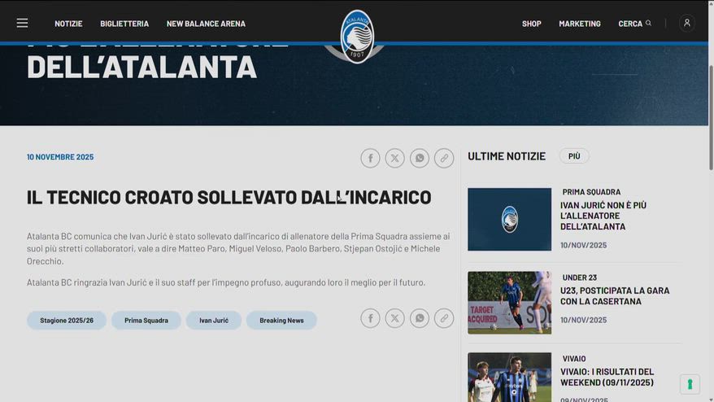Viewport: 714px width, 402px height.
Task: Share article on Facebook via top icon
Action: click(x=370, y=158)
